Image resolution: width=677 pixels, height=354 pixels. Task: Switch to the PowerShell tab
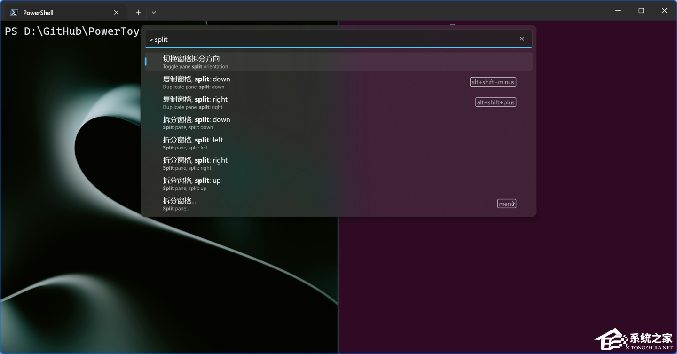(x=66, y=13)
